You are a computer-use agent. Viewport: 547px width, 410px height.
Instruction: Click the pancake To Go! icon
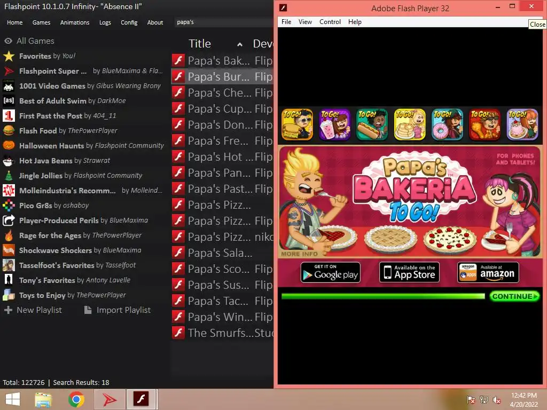pos(410,124)
